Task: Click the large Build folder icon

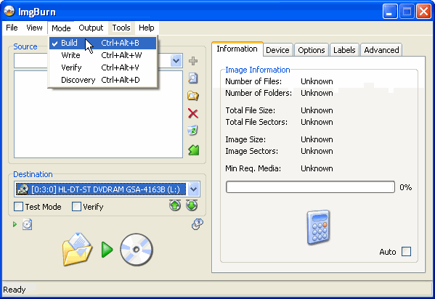Action: coord(78,249)
